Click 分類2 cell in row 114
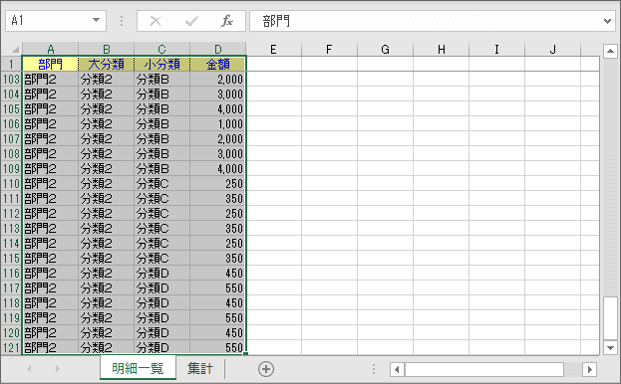The height and width of the screenshot is (384, 621). (106, 244)
